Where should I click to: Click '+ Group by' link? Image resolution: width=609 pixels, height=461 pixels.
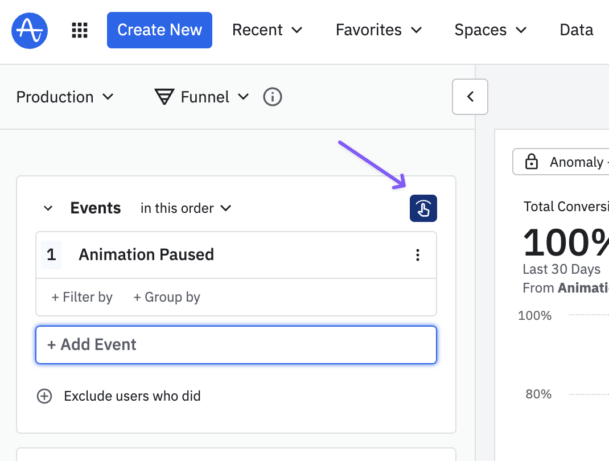pos(167,297)
